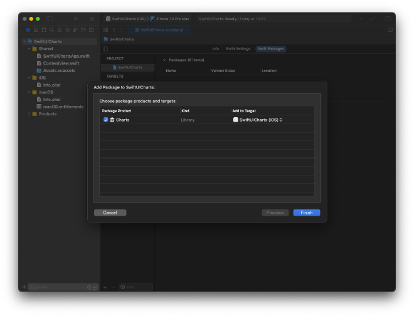Expand the Products folder

(x=29, y=113)
